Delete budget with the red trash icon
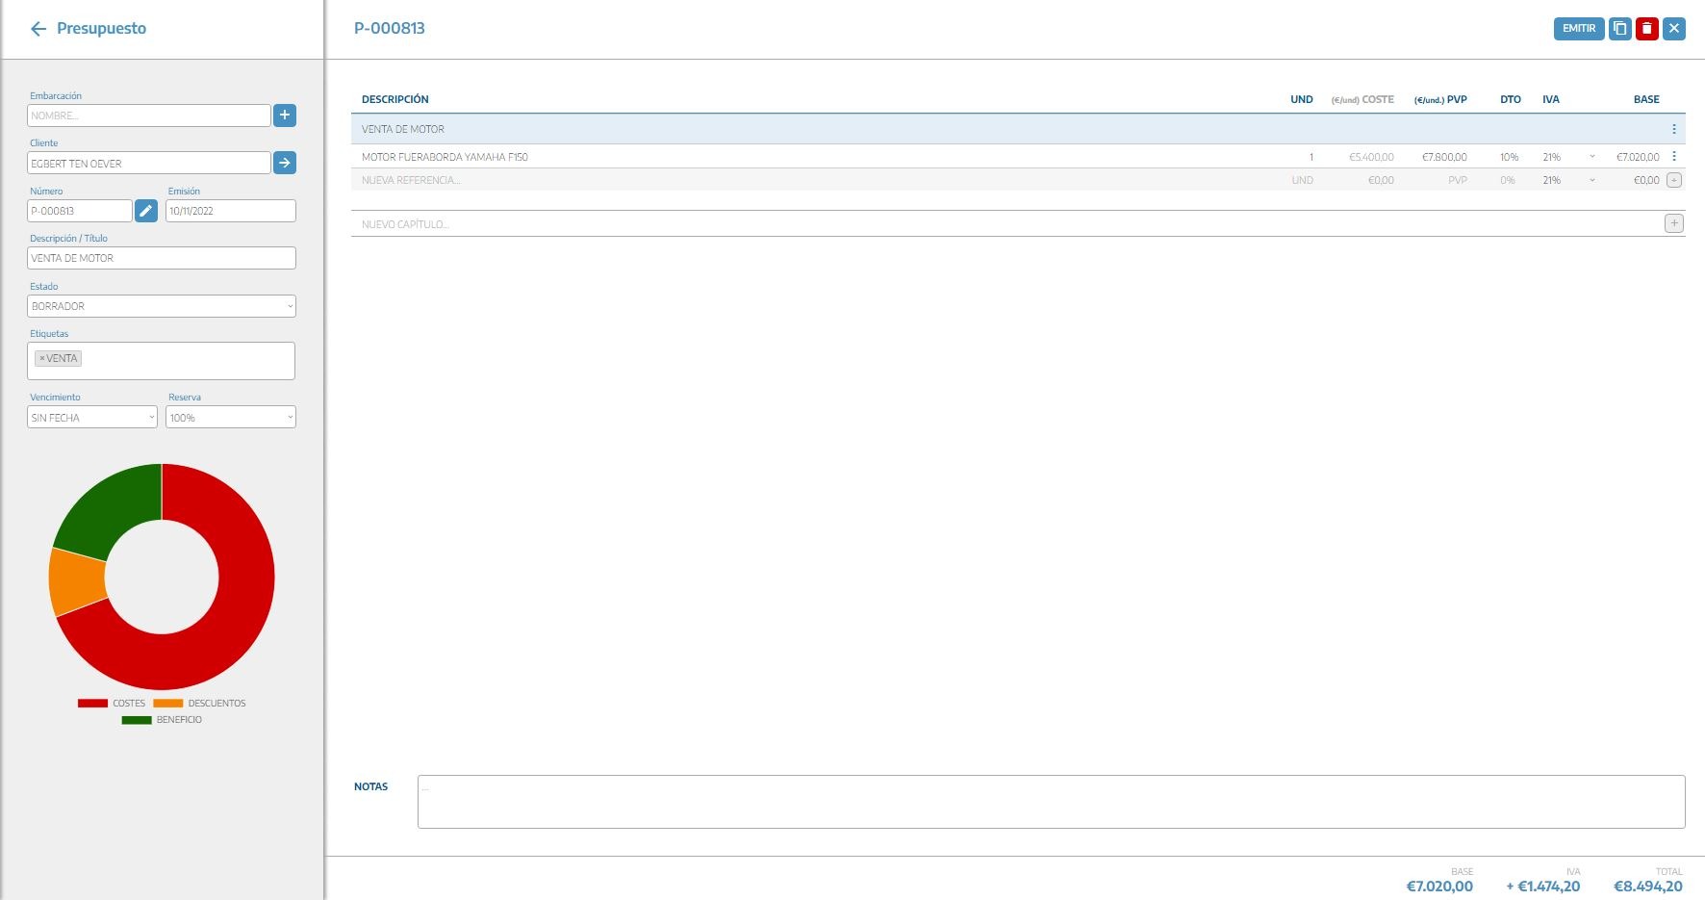The width and height of the screenshot is (1705, 900). tap(1647, 29)
